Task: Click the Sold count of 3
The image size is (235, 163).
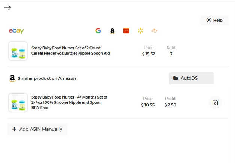Action: (171, 54)
